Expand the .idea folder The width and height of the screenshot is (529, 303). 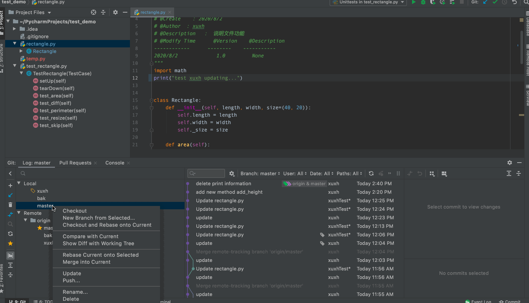click(x=14, y=29)
